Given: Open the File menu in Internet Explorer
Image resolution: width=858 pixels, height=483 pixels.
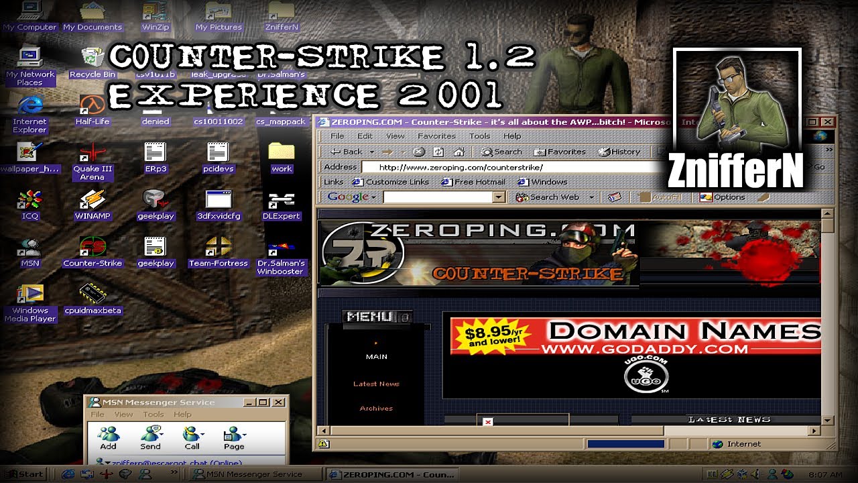Looking at the screenshot, I should [x=338, y=136].
